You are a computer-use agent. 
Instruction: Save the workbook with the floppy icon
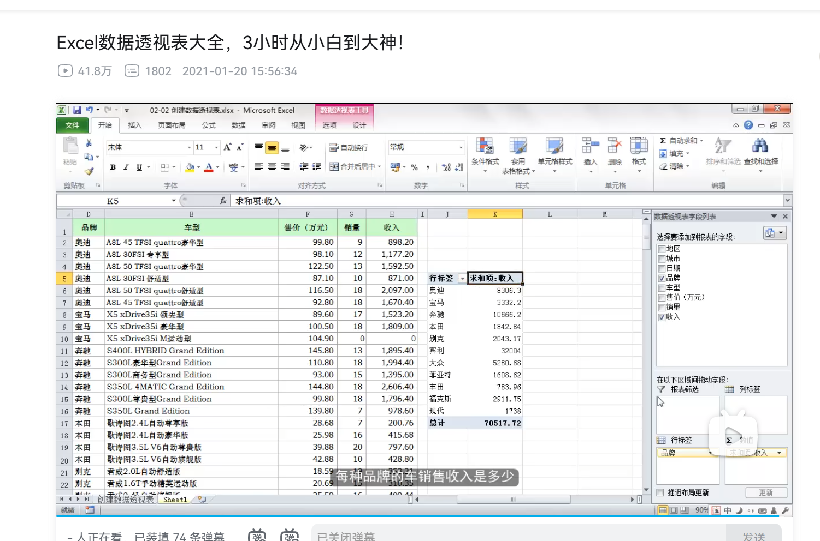77,110
